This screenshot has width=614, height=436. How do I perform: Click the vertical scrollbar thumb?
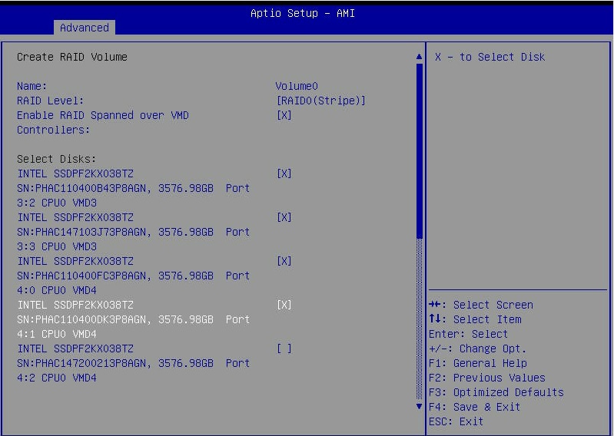[419, 150]
